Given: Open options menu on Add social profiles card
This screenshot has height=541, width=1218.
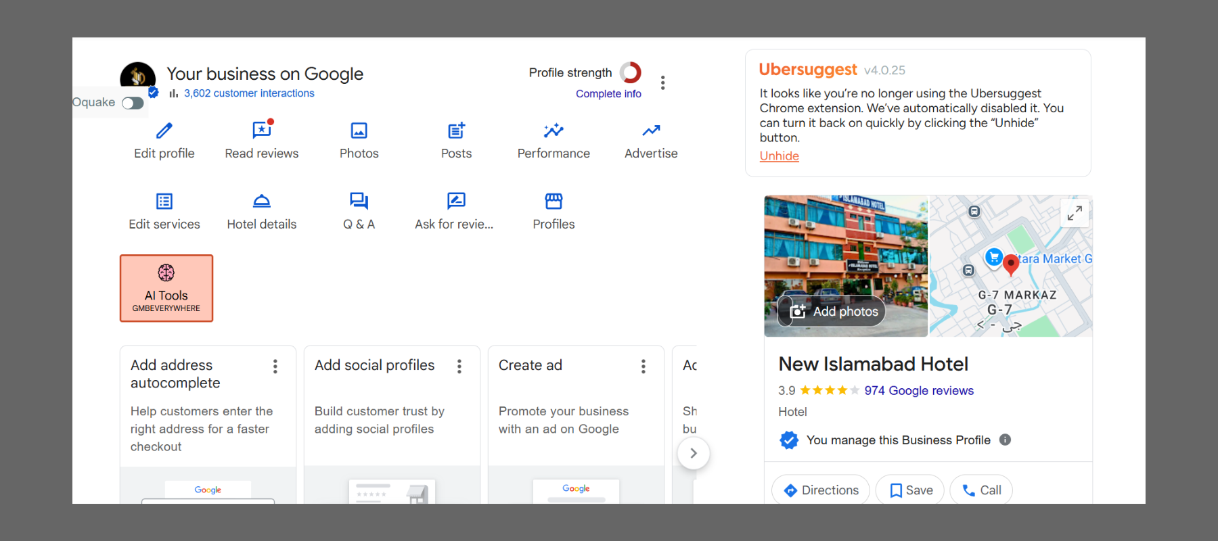Looking at the screenshot, I should pyautogui.click(x=459, y=367).
